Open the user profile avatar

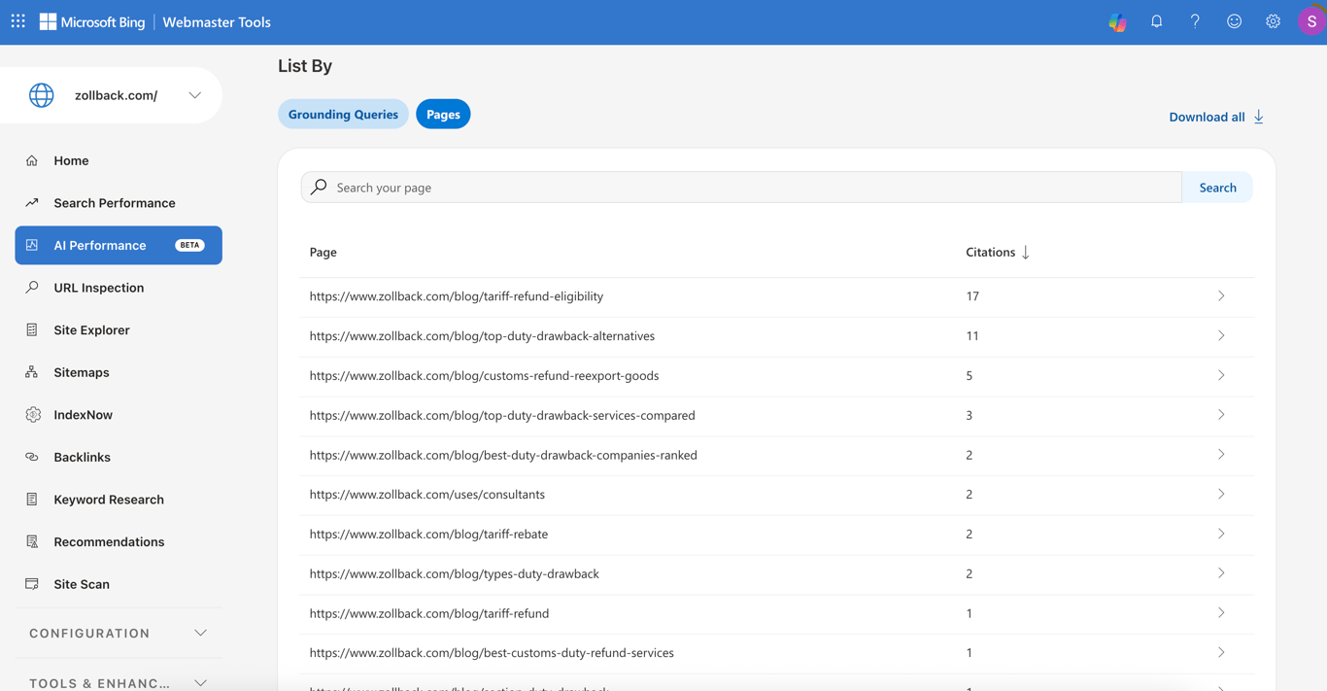click(x=1311, y=21)
